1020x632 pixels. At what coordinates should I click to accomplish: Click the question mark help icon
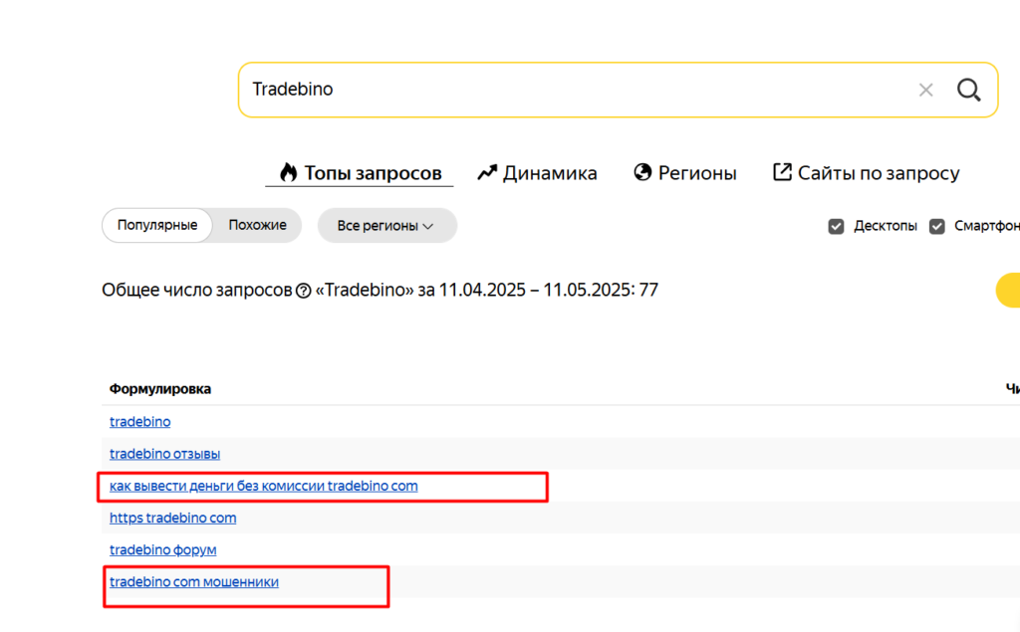pyautogui.click(x=303, y=291)
